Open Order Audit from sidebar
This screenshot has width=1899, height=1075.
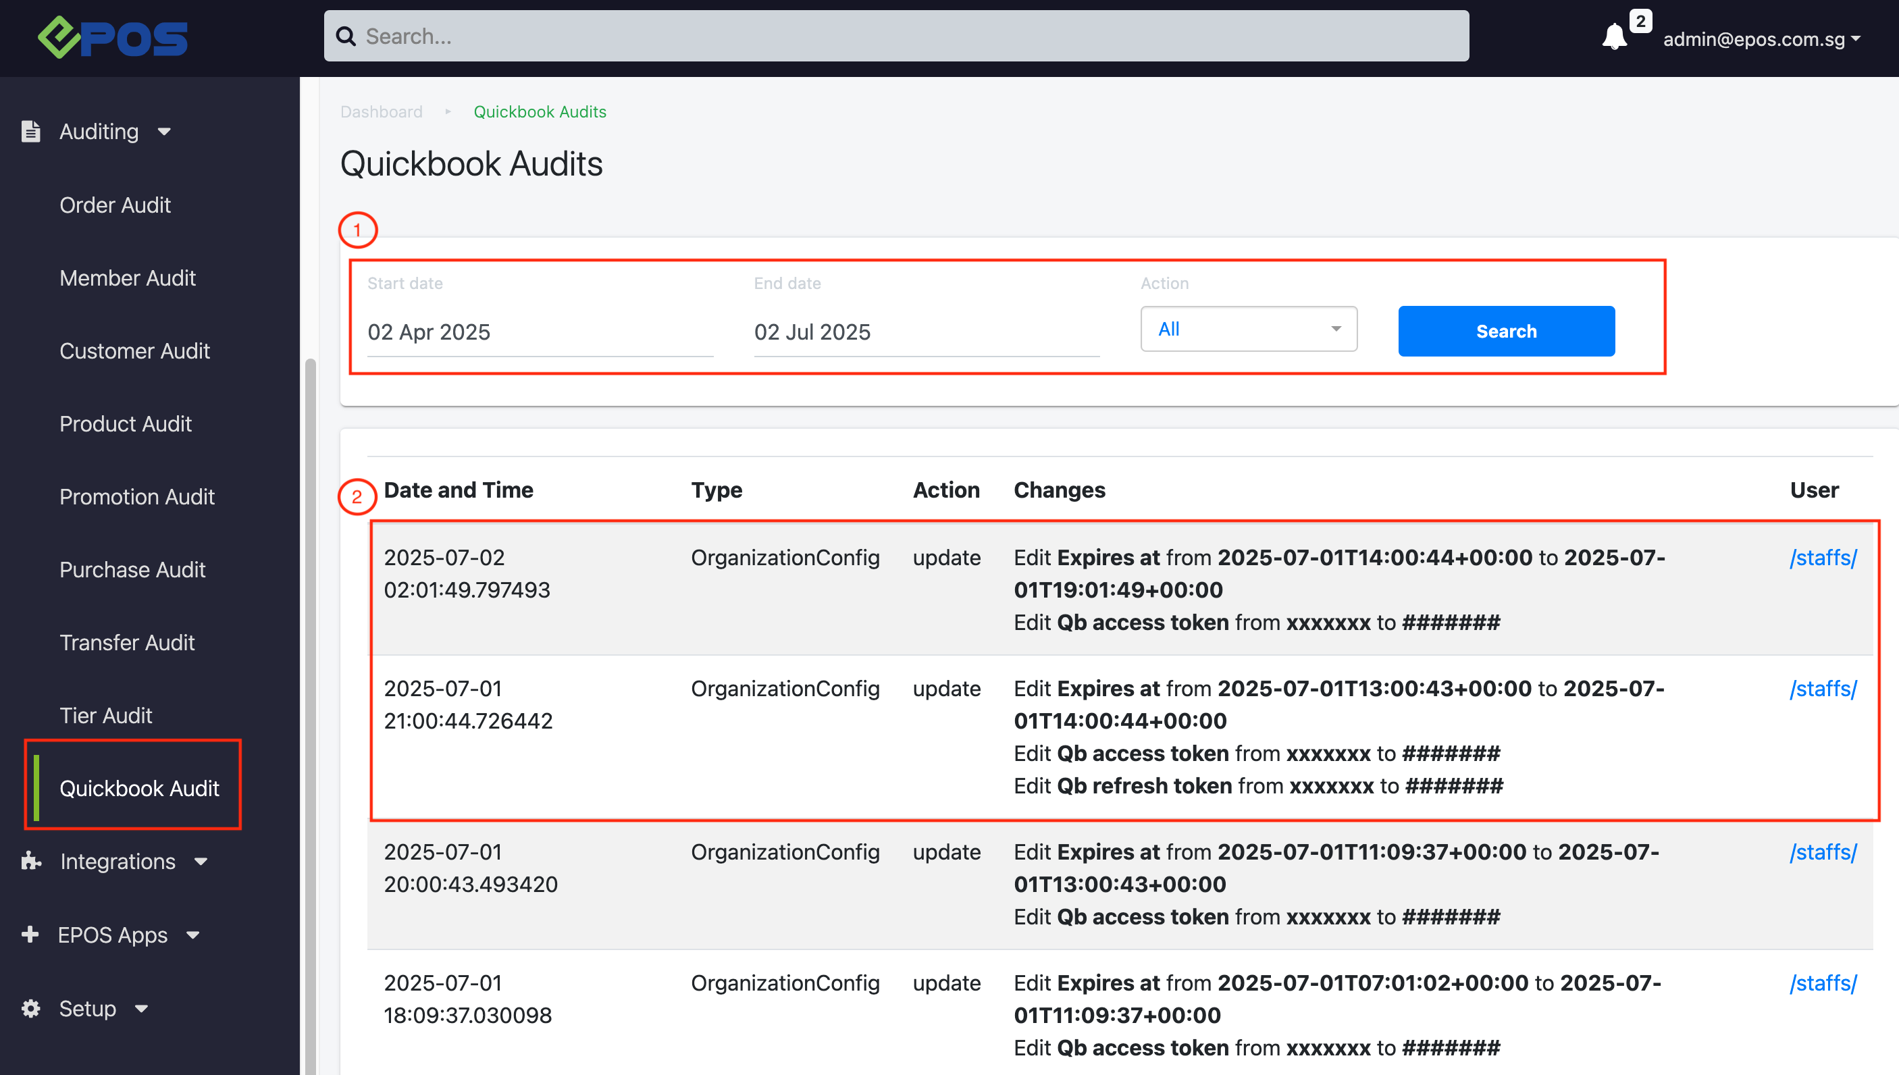[115, 205]
